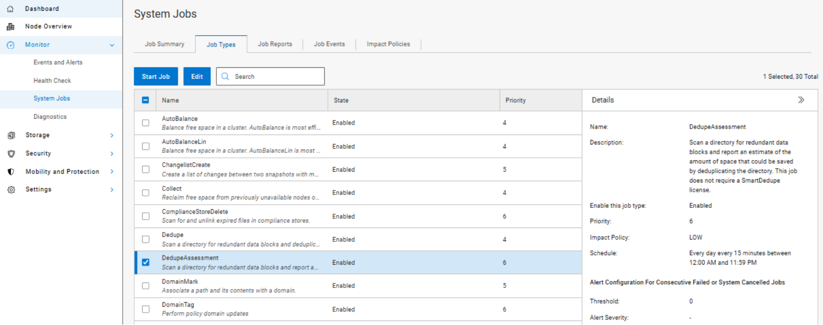Click the System Jobs page heading
Screen dimensions: 823x325
click(x=165, y=14)
